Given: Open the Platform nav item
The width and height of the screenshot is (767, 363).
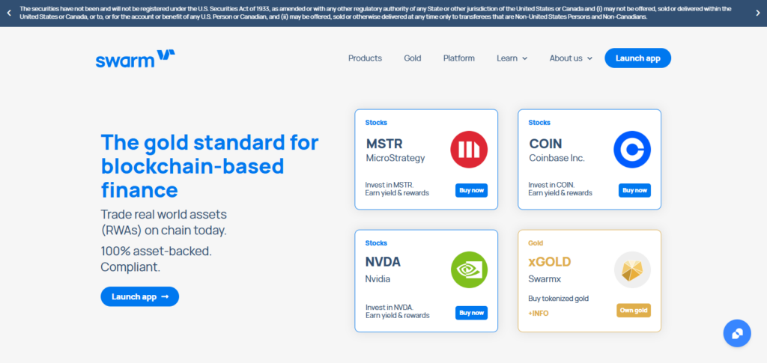Looking at the screenshot, I should coord(459,58).
